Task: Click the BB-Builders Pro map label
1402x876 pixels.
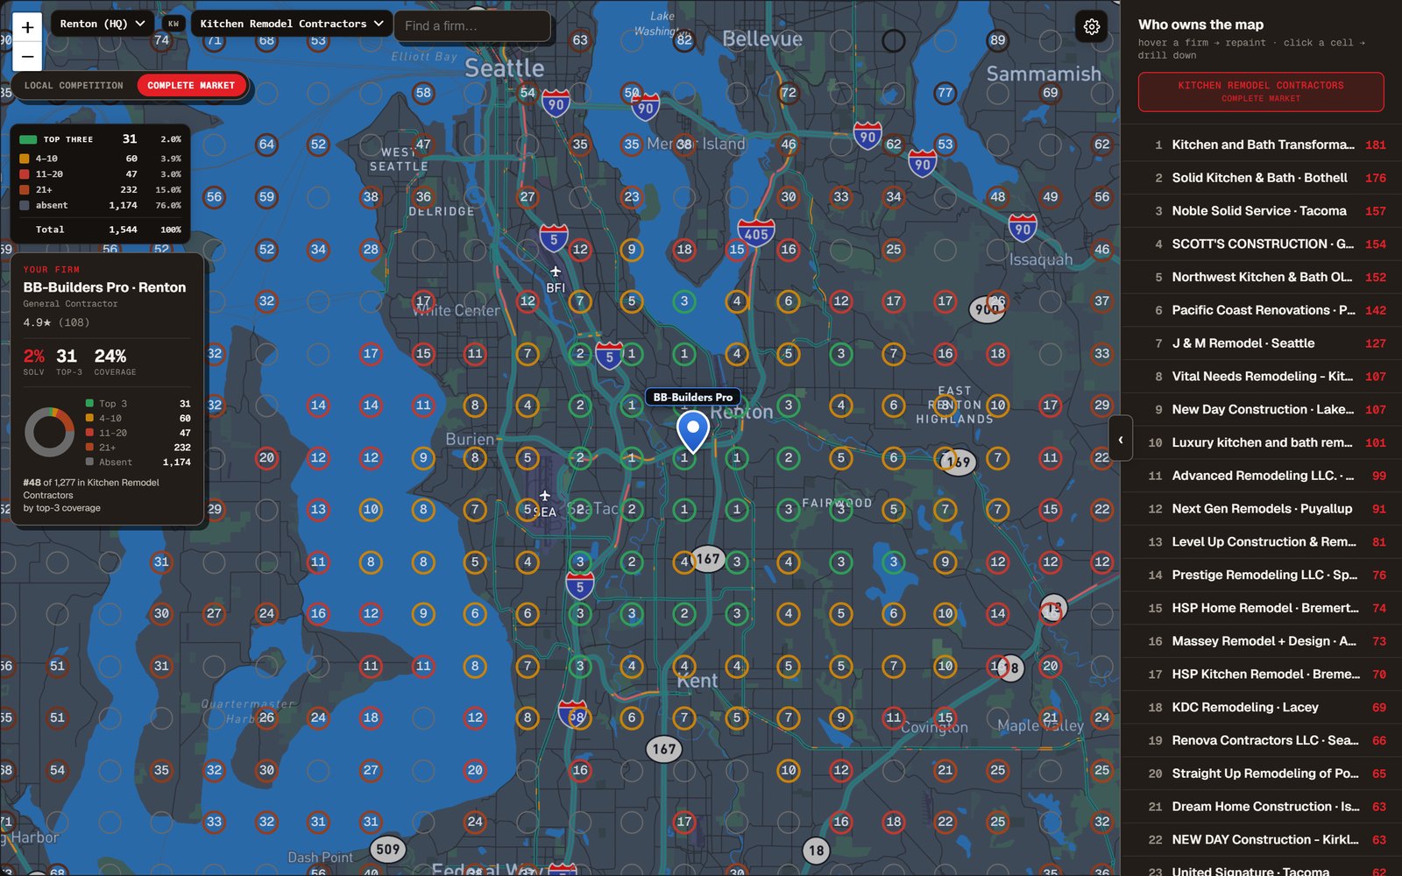Action: pyautogui.click(x=693, y=397)
